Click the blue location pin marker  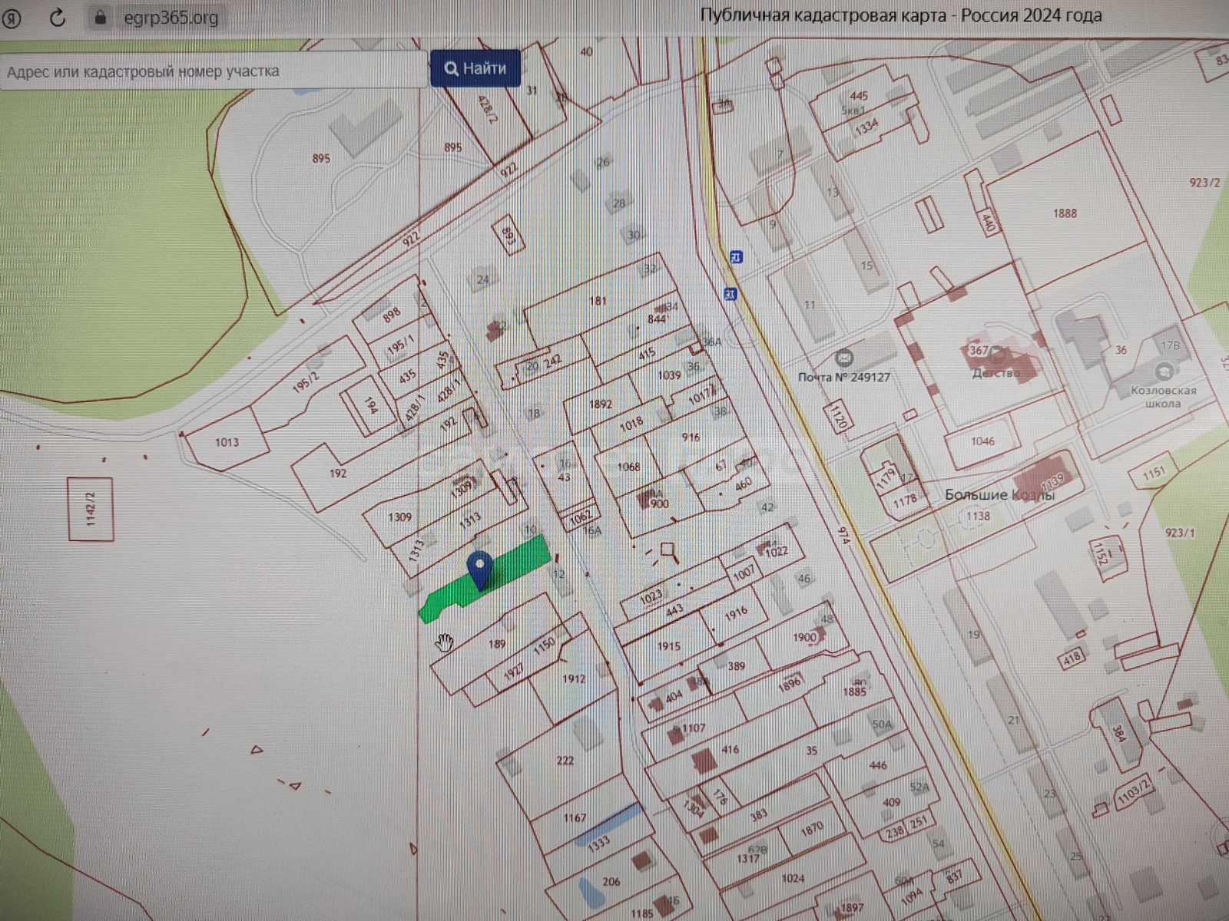(x=480, y=569)
